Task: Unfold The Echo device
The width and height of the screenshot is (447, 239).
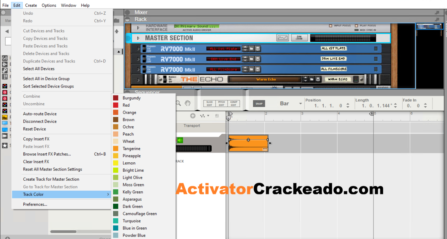Action: click(138, 79)
